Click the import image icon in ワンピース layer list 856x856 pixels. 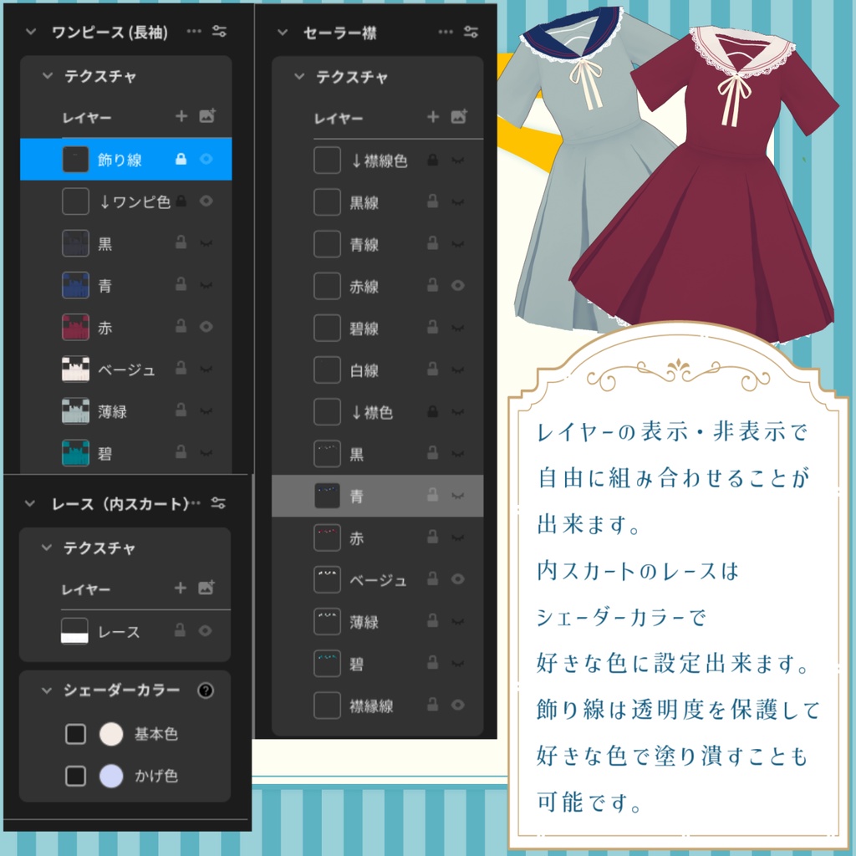[x=207, y=117]
